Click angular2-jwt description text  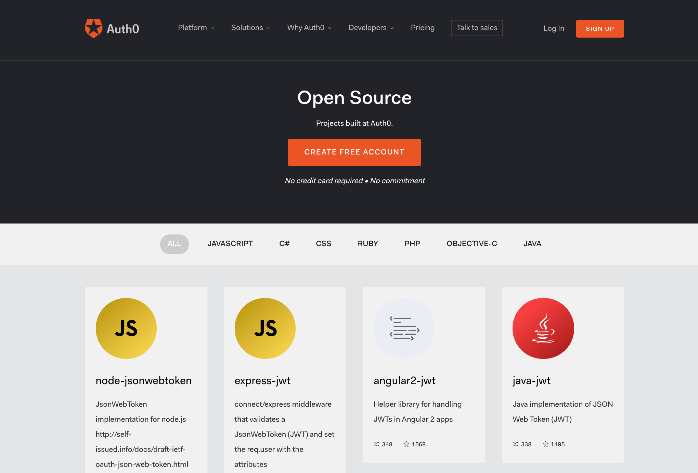click(417, 412)
